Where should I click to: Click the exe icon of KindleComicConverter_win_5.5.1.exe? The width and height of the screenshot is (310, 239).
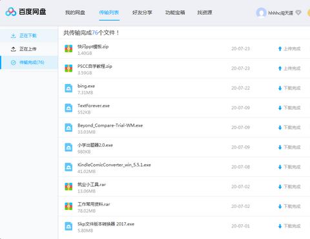[68, 167]
